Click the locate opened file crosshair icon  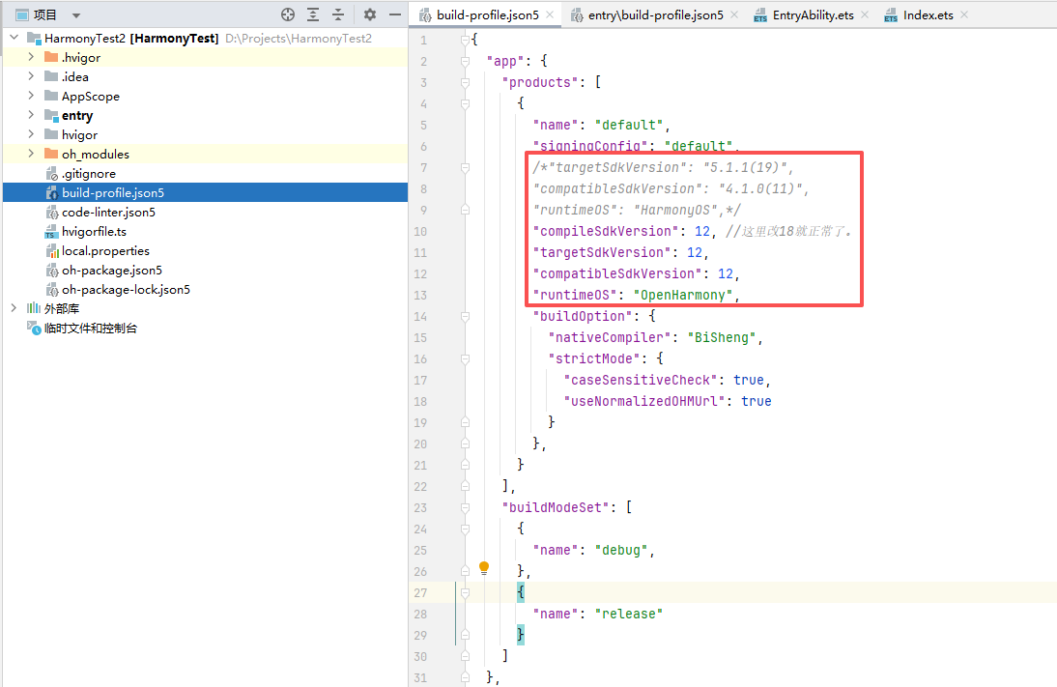coord(287,14)
